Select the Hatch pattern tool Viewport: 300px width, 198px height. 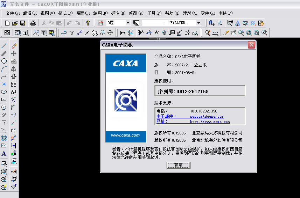pyautogui.click(x=4, y=138)
